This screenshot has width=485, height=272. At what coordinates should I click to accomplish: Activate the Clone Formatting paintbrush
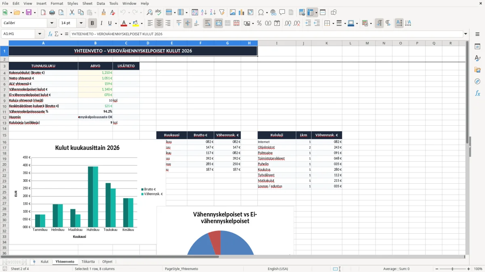[x=103, y=12]
